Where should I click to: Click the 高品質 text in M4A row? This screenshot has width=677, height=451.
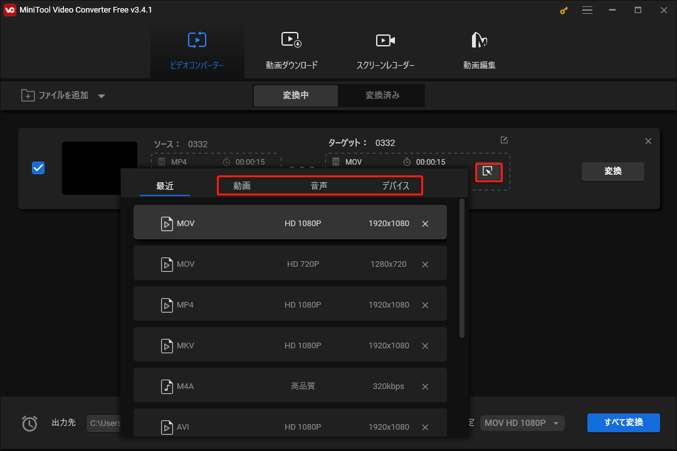tap(303, 386)
